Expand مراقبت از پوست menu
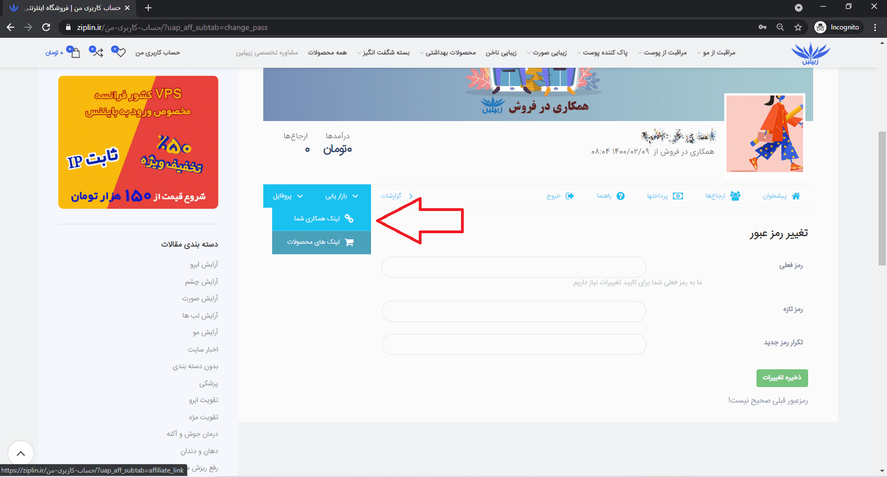The width and height of the screenshot is (887, 477). (x=662, y=53)
